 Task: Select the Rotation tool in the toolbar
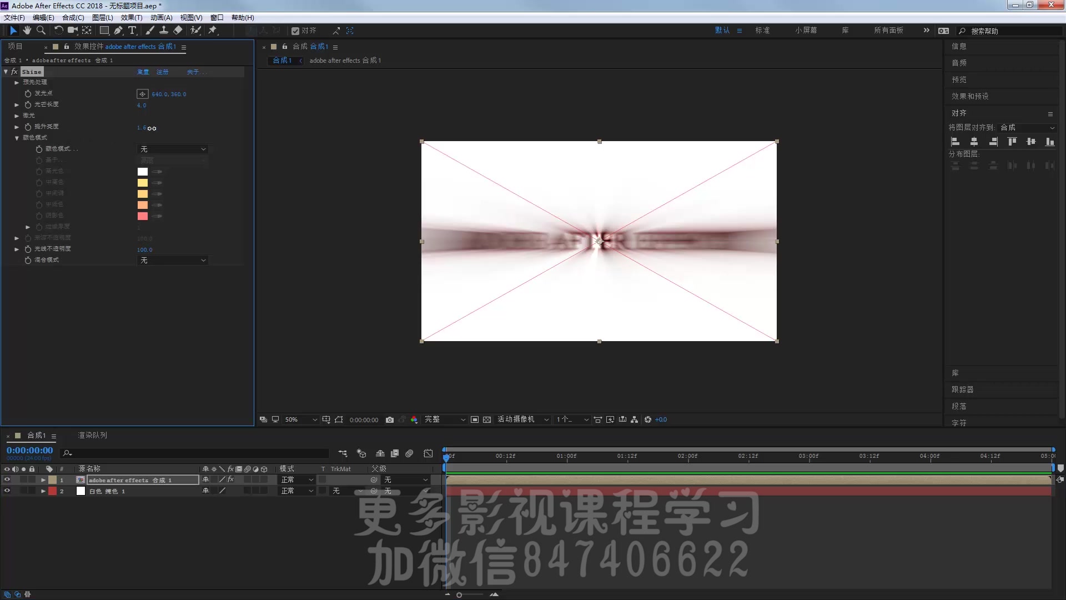(x=58, y=30)
